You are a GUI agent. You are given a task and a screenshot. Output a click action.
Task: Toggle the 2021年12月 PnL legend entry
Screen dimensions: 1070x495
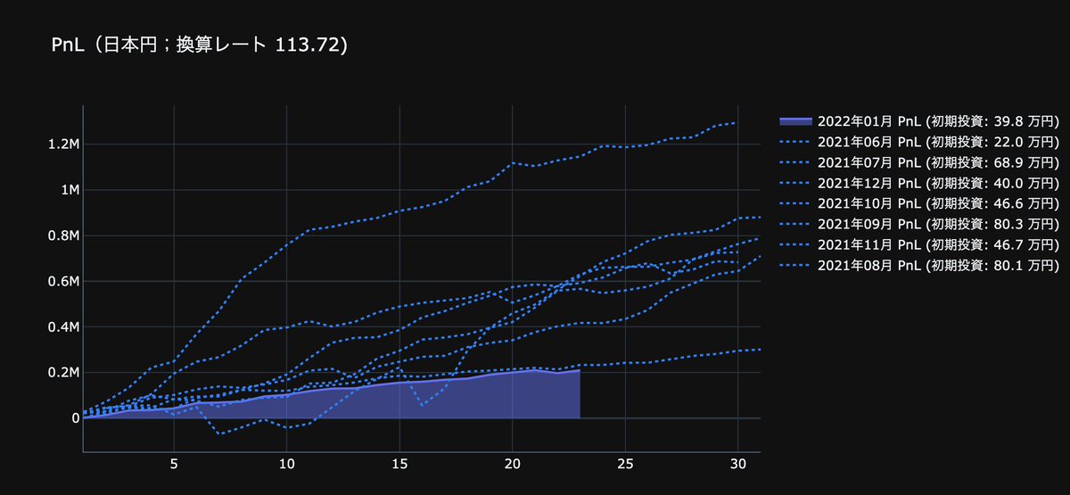[x=918, y=183]
